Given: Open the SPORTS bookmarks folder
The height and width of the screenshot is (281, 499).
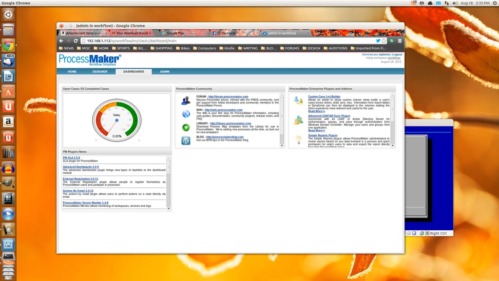Looking at the screenshot, I should coord(121,48).
